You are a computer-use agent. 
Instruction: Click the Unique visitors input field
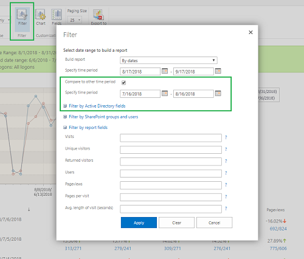pos(171,150)
